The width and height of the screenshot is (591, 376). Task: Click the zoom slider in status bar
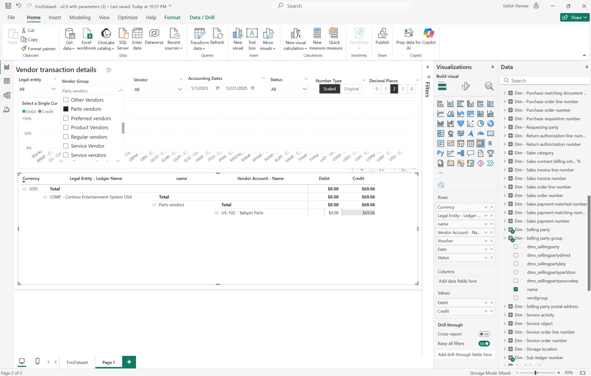pyautogui.click(x=536, y=373)
